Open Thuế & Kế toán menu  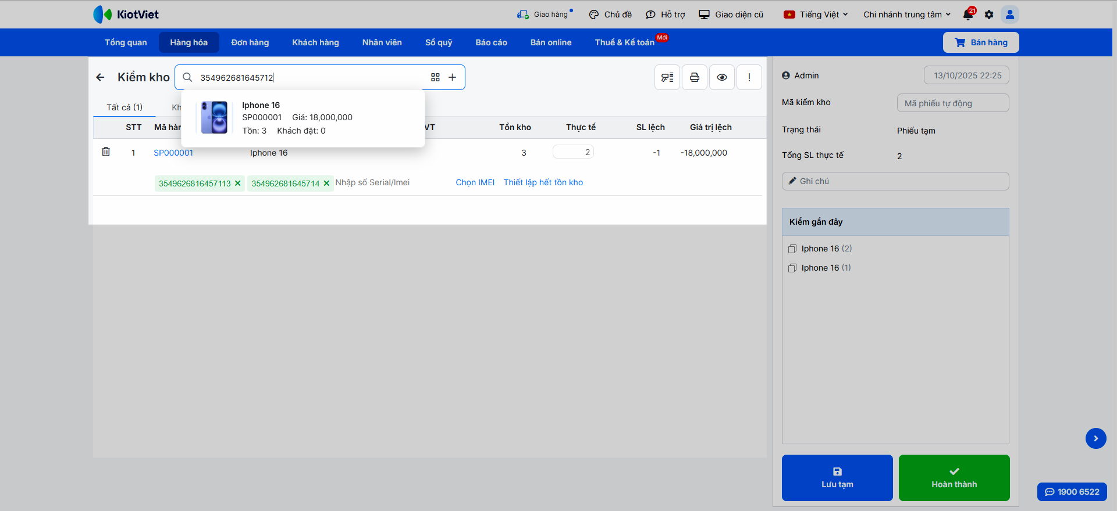pyautogui.click(x=625, y=42)
